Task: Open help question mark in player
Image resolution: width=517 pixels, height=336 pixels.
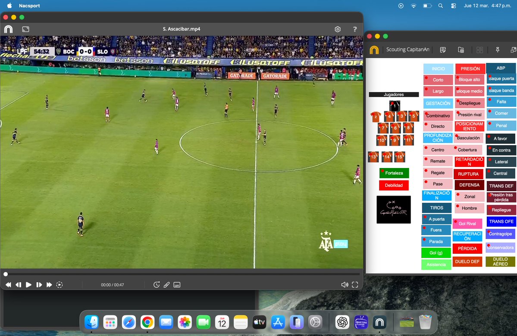Action: coord(355,29)
